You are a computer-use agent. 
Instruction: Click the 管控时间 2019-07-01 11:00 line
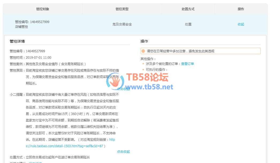(30, 58)
